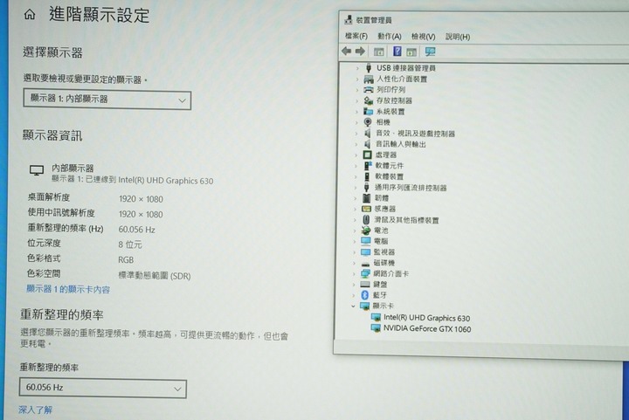Select the 藍牙 Bluetooth icon
Screen dimensions: 629x420
click(x=364, y=295)
